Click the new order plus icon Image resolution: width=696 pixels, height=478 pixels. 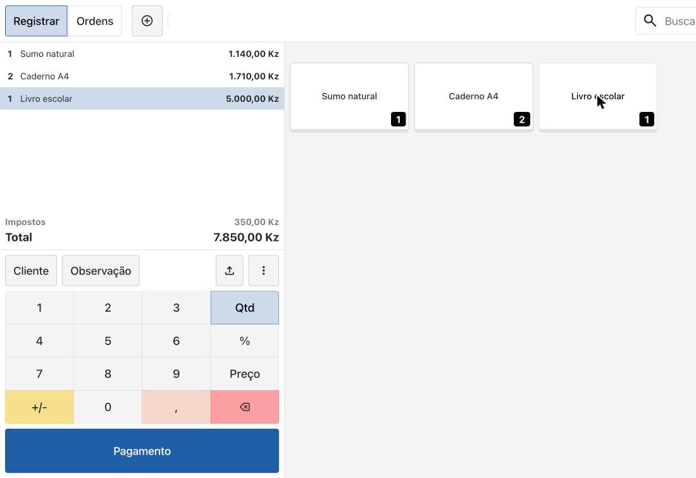(x=147, y=21)
